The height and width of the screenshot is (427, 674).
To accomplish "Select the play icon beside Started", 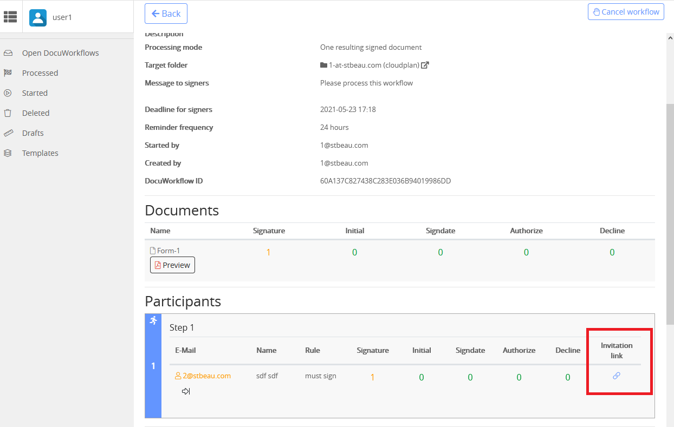I will click(8, 93).
